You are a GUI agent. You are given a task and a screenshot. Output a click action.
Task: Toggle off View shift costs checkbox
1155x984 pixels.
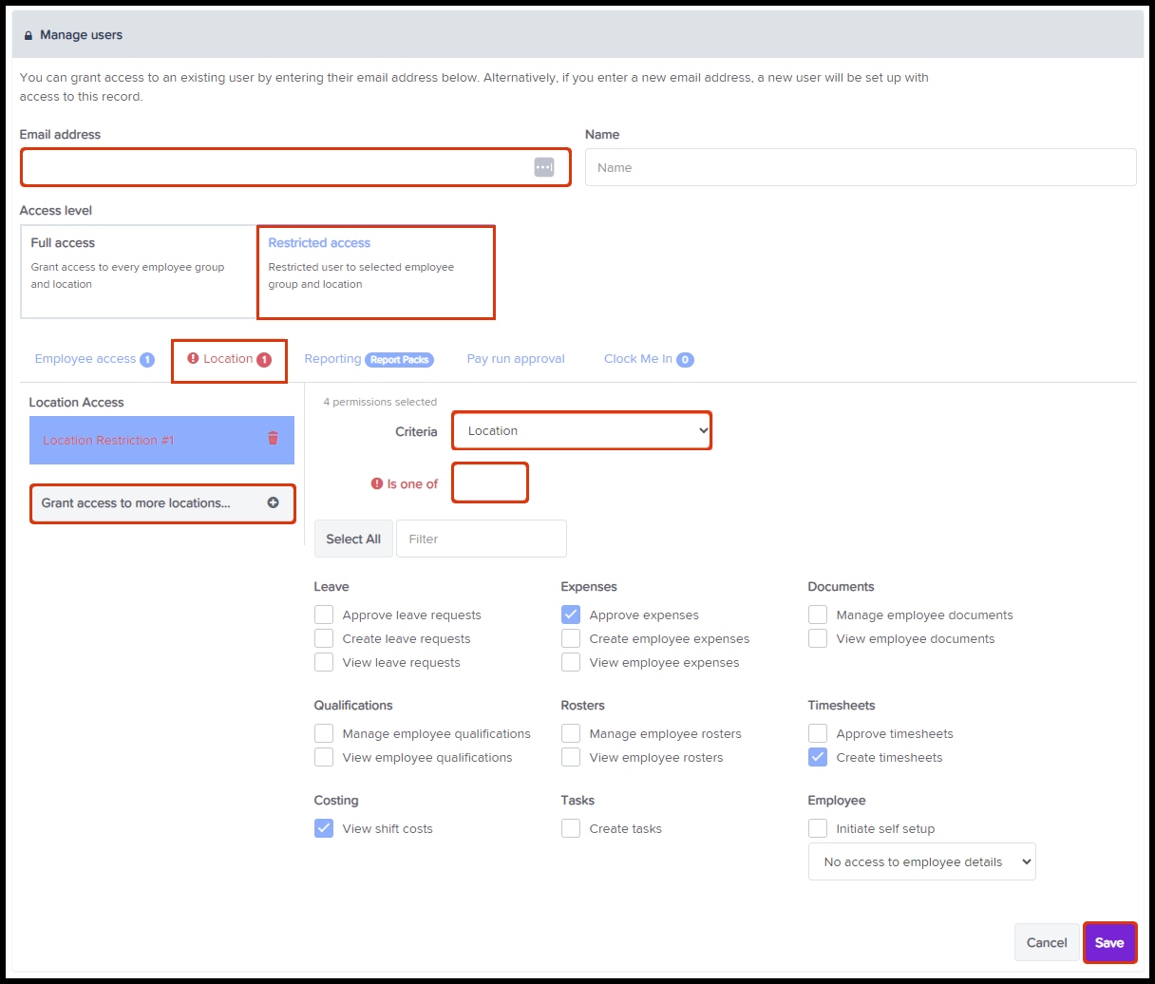pyautogui.click(x=324, y=828)
